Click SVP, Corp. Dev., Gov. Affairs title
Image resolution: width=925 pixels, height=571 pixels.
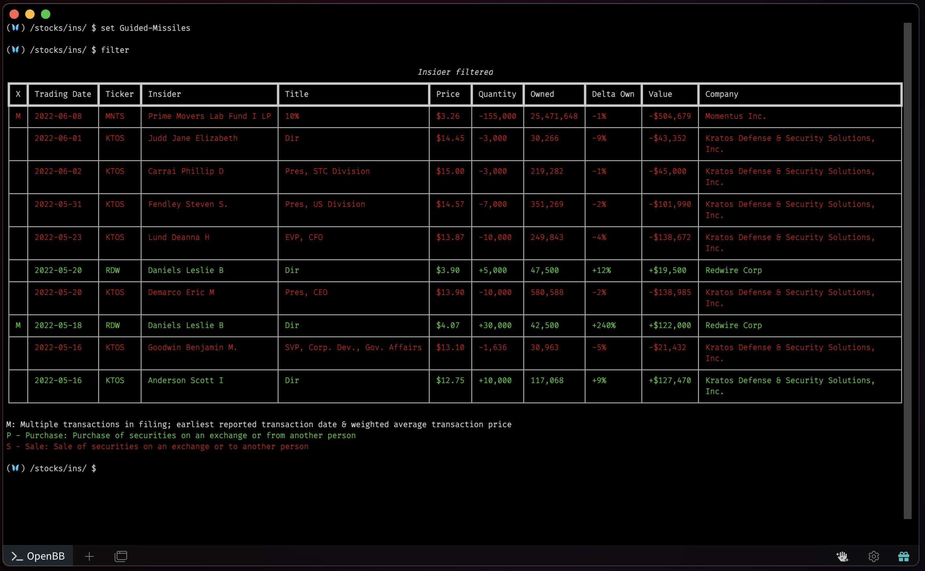(x=353, y=347)
